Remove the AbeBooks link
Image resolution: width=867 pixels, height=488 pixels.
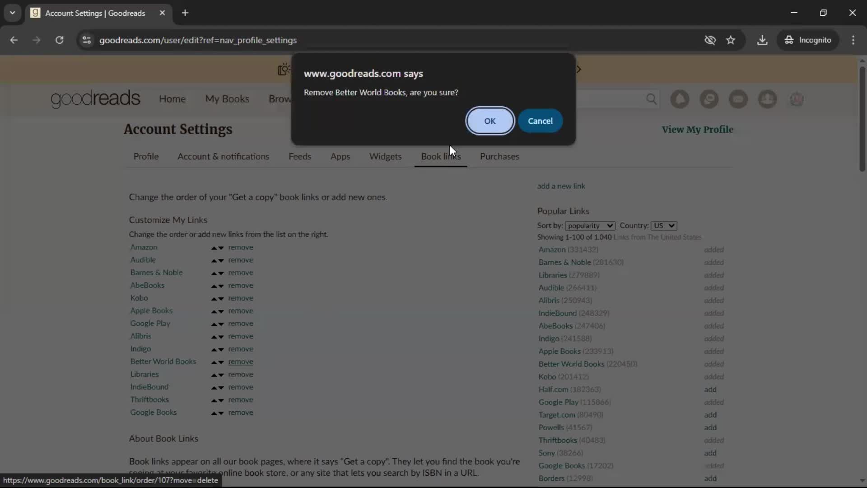(241, 286)
